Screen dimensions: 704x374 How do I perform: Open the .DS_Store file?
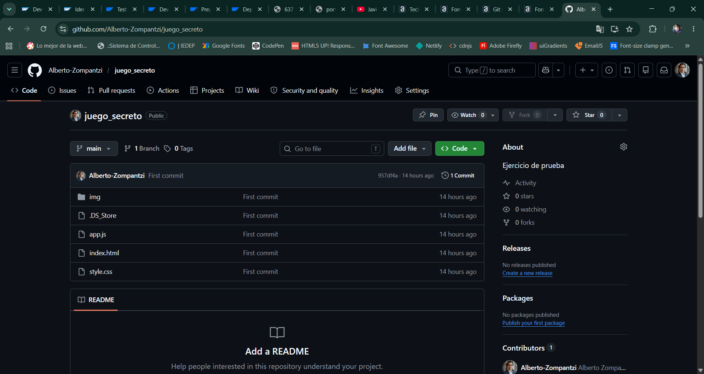(103, 216)
